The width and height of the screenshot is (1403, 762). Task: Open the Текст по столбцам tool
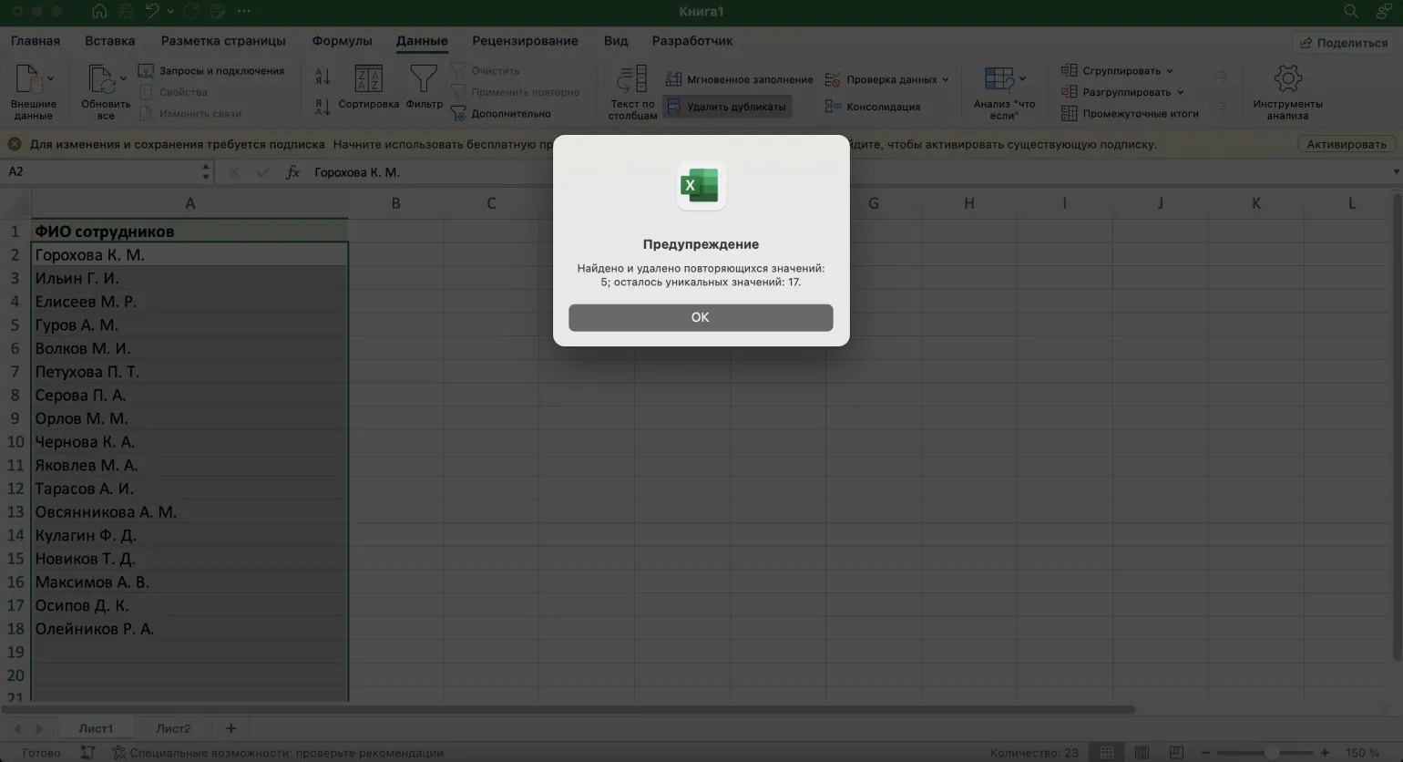tap(632, 91)
